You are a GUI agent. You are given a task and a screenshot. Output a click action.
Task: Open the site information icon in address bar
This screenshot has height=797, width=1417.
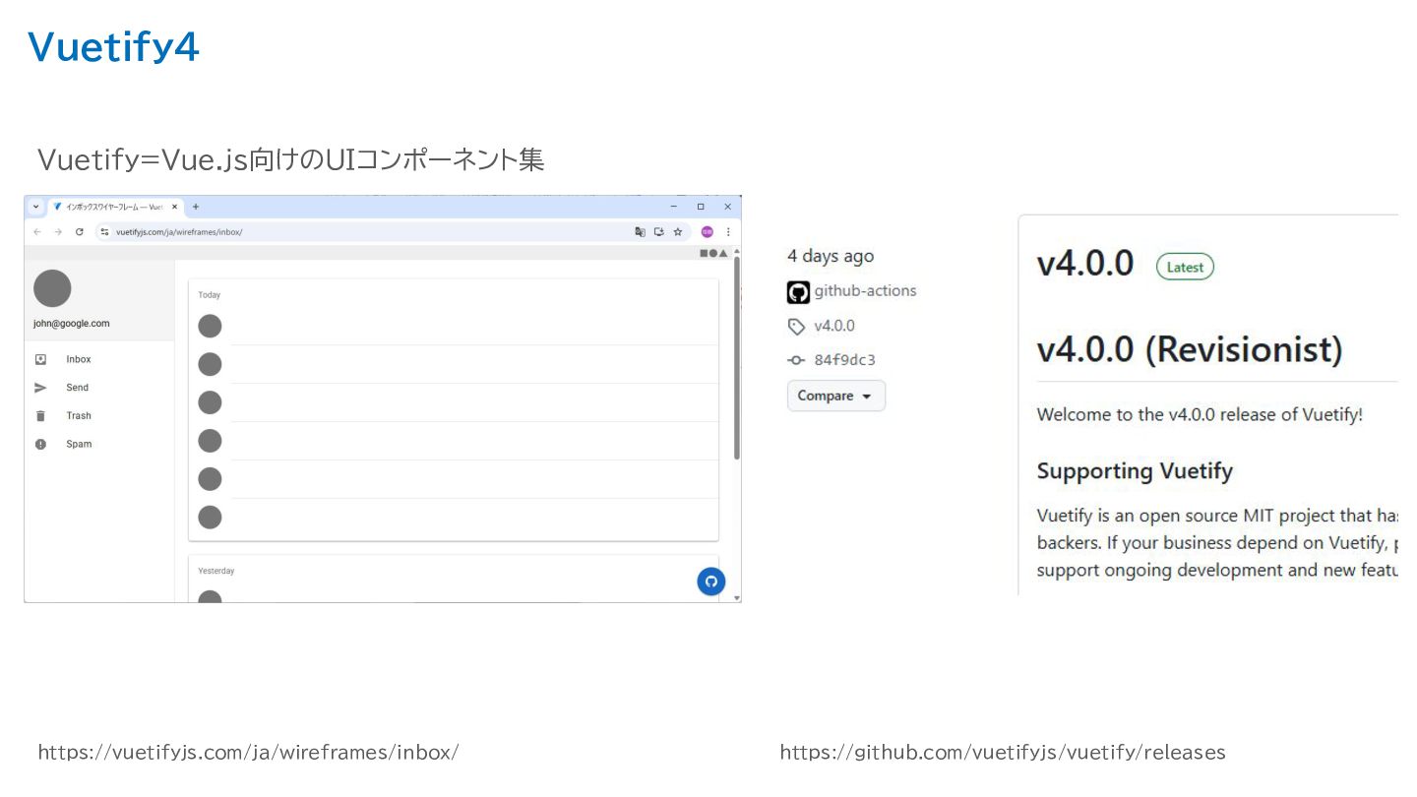(x=105, y=232)
